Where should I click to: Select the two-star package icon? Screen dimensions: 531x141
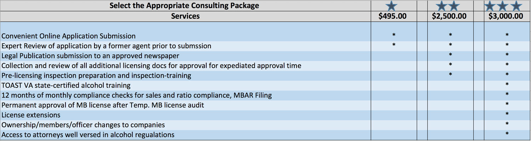[448, 6]
